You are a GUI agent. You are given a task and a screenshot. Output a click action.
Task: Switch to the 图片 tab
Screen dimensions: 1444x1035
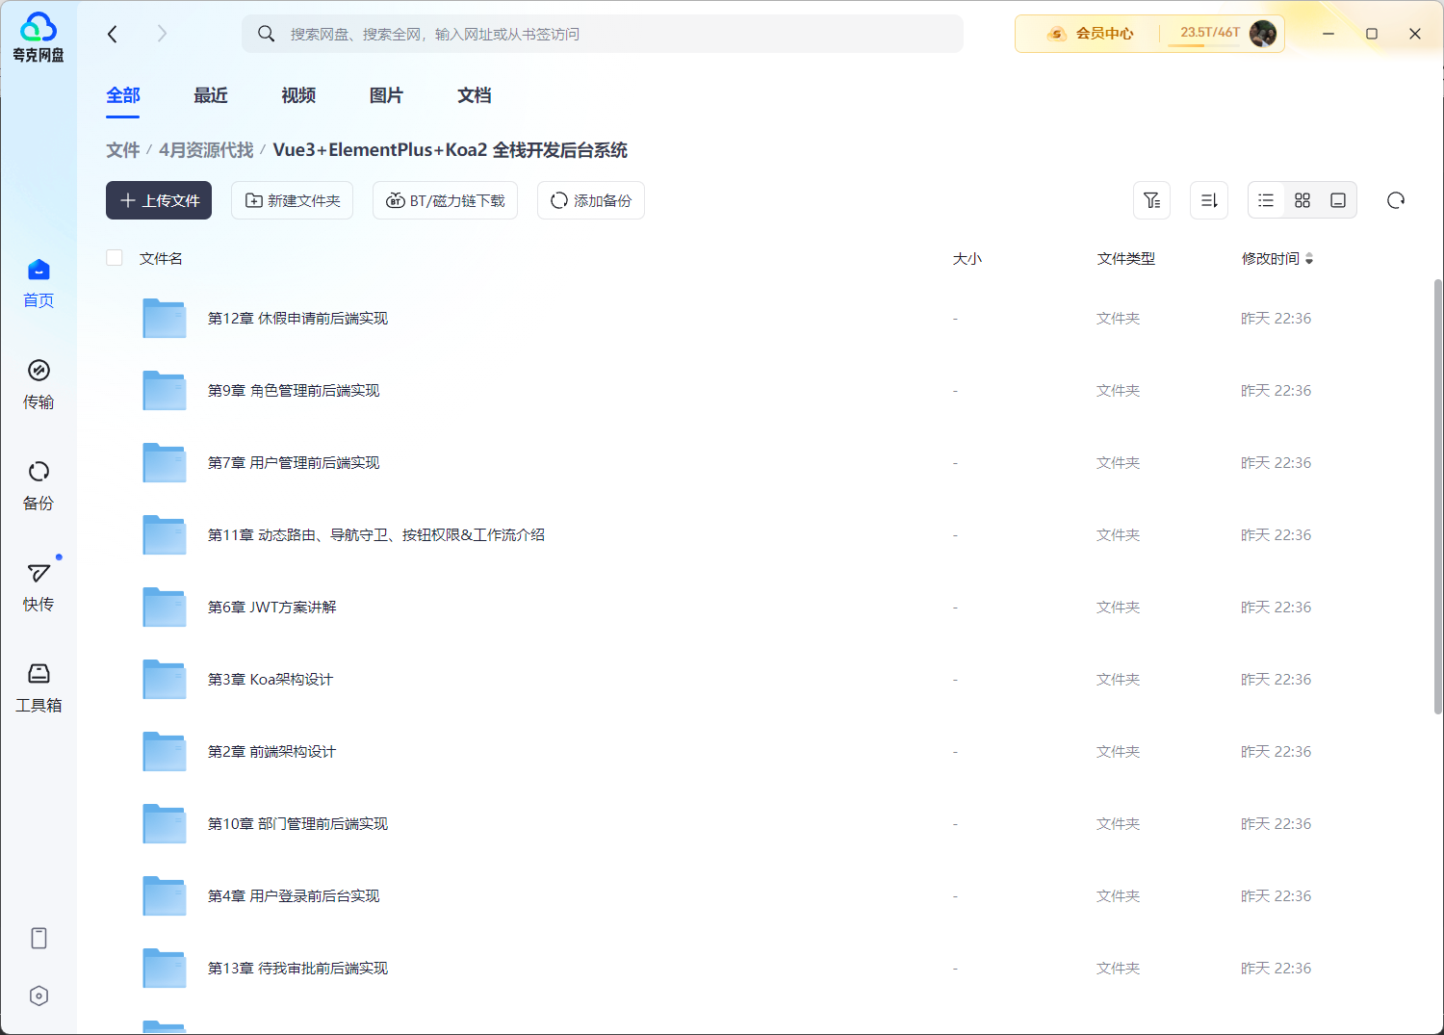(x=386, y=95)
